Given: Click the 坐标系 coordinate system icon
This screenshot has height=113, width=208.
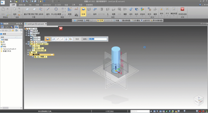Looking at the screenshot, I should [x=41, y=10].
